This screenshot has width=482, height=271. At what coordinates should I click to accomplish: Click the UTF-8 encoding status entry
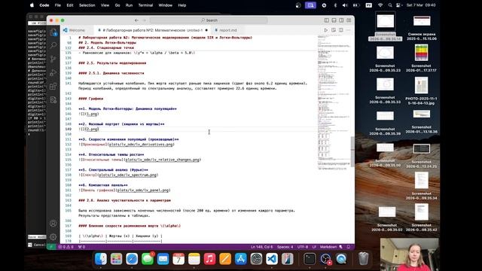[303, 247]
